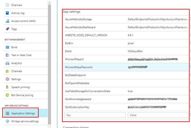Image resolution: width=191 pixels, height=128 pixels.
Task: Open Activity log icon in sidebar
Action: coord(7,13)
